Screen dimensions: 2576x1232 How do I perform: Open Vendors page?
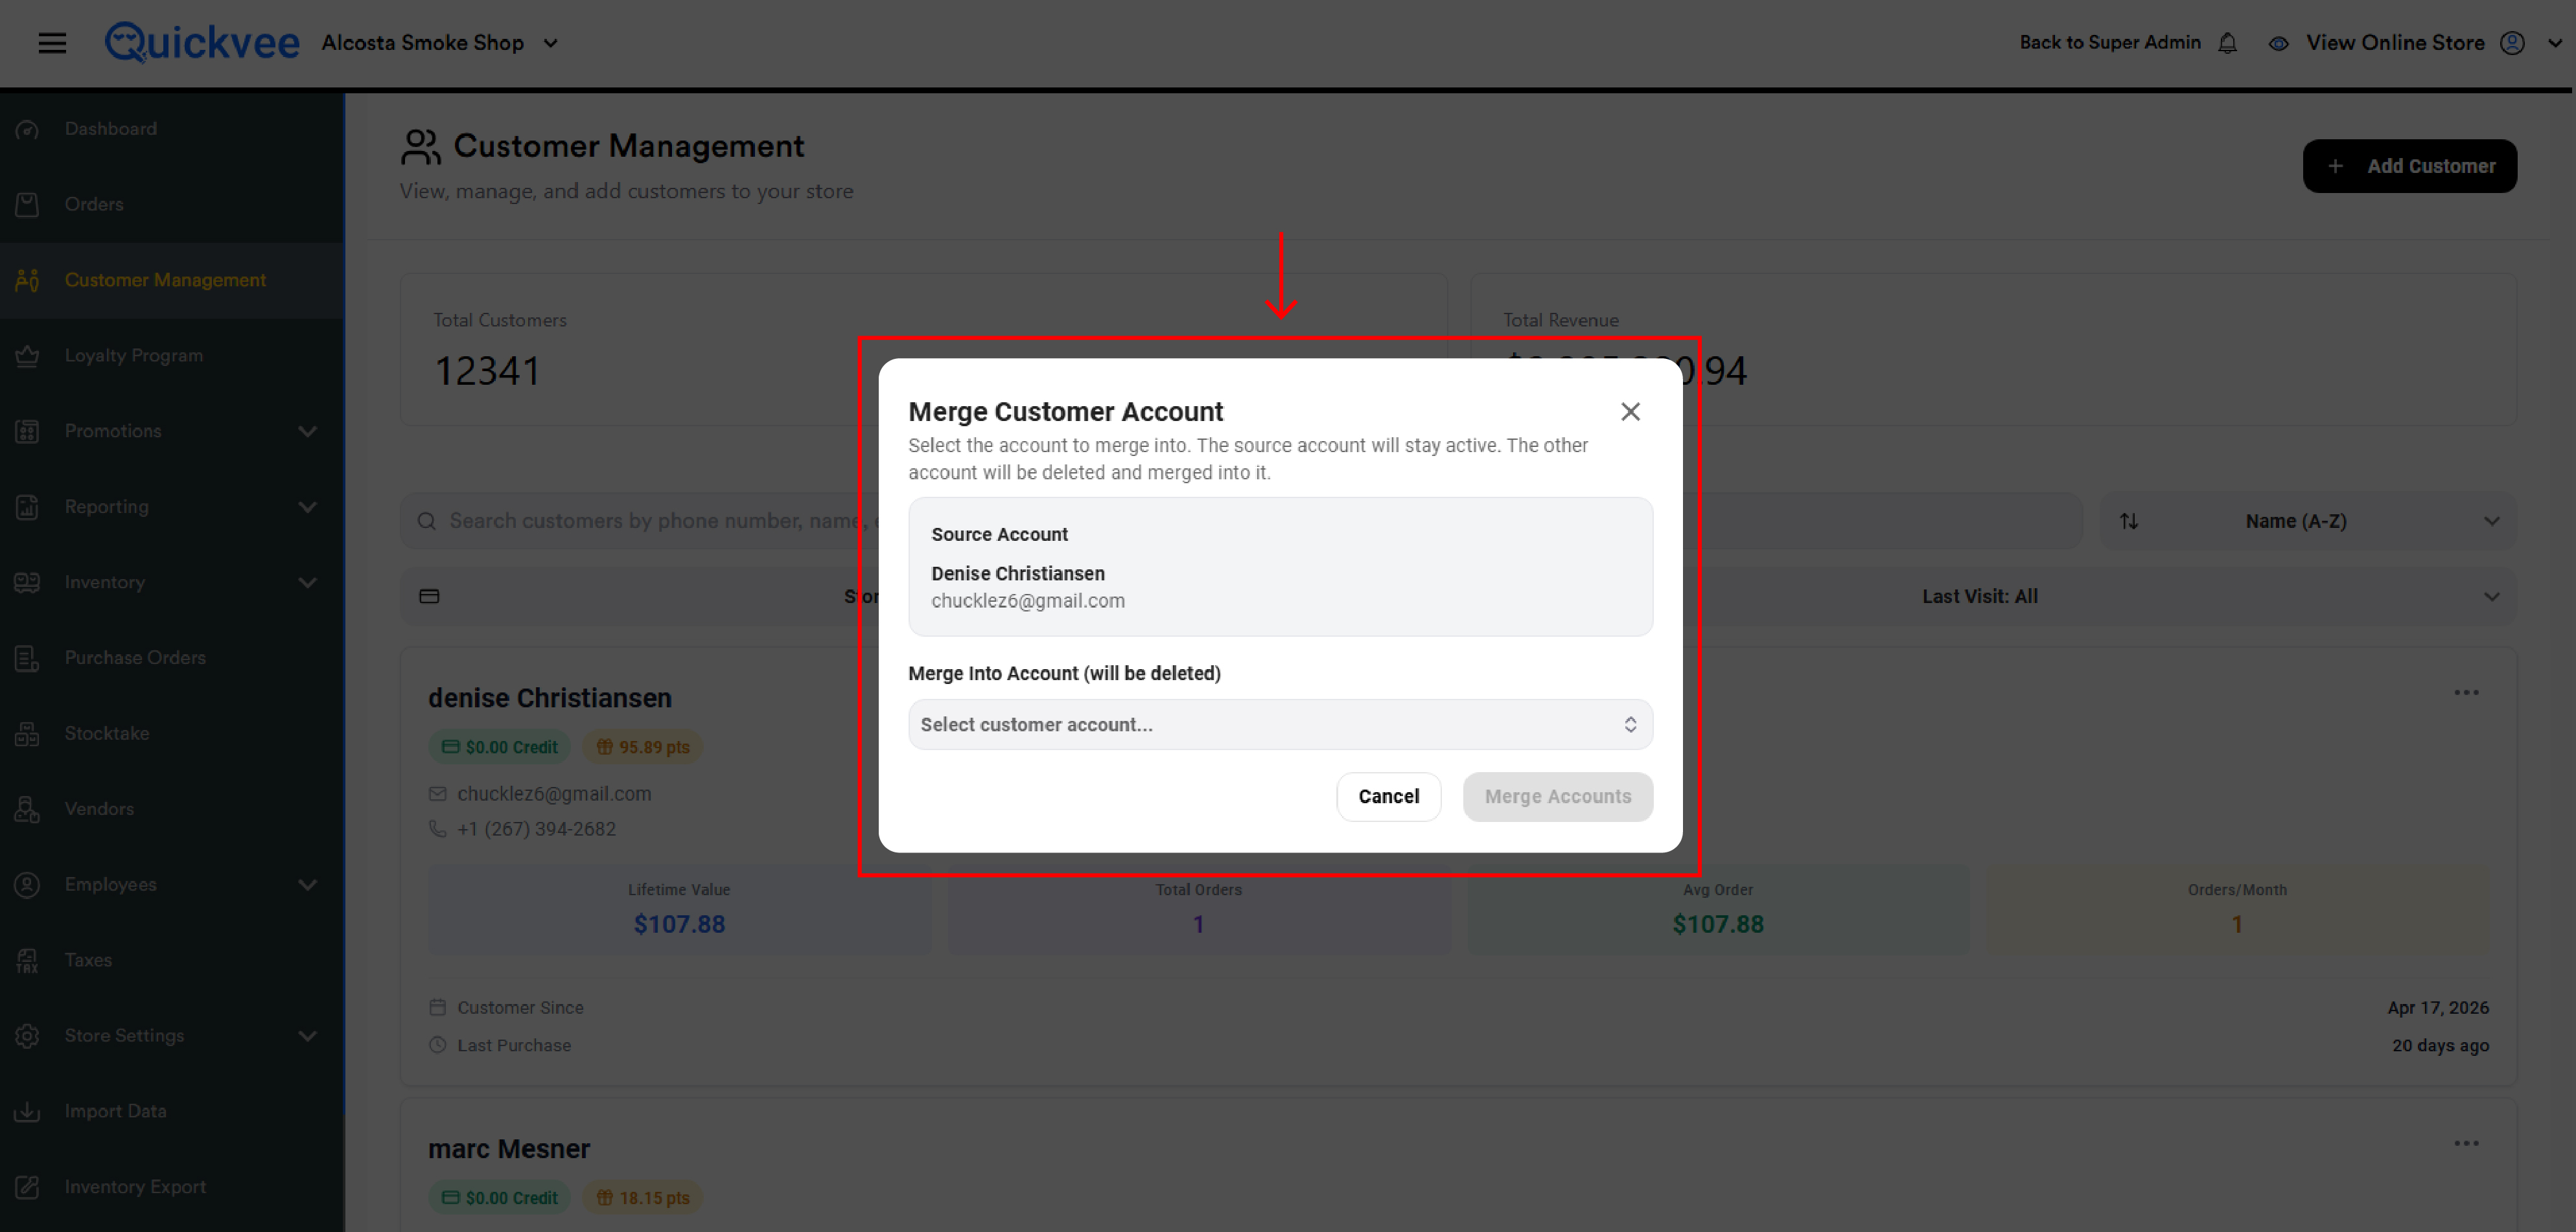(x=99, y=808)
